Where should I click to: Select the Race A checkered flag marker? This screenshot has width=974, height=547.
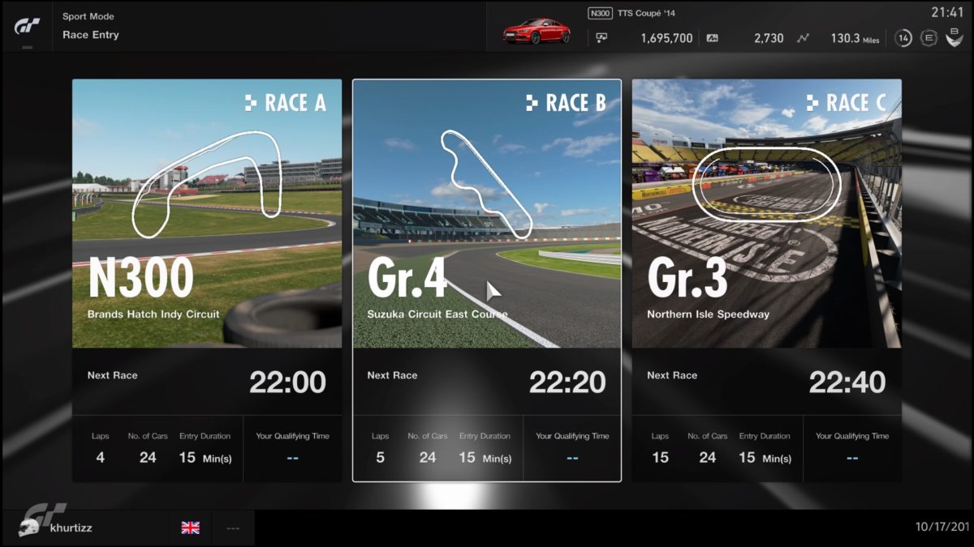[x=252, y=103]
